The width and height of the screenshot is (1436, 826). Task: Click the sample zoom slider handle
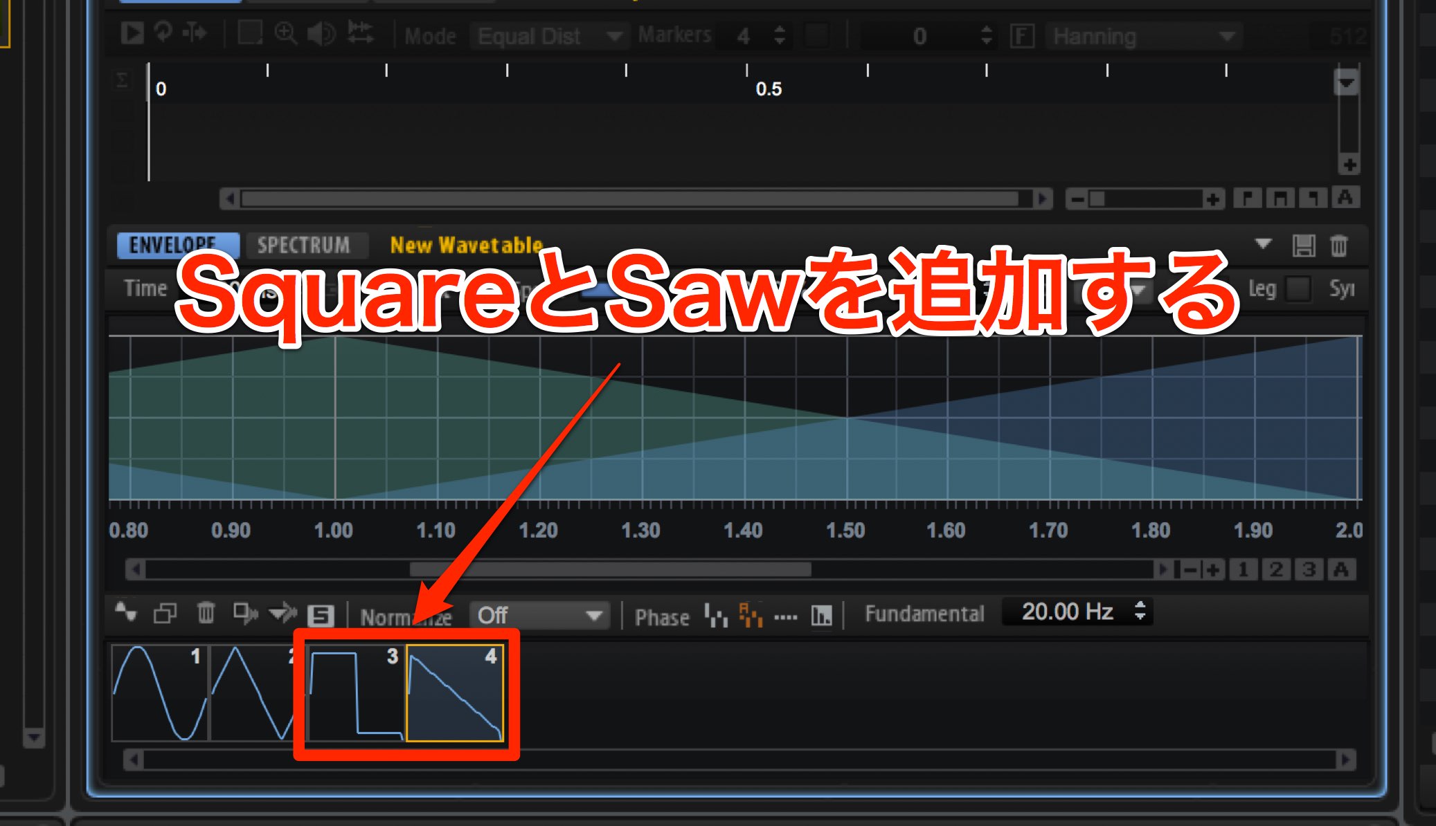pos(1097,200)
